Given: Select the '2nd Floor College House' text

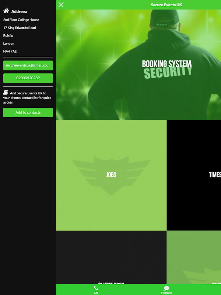Looking at the screenshot, I should 21,20.
